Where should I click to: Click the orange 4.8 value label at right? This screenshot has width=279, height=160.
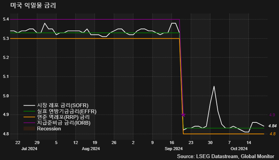[272, 134]
